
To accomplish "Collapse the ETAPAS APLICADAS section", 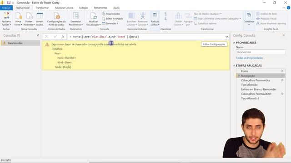I will (x=234, y=66).
